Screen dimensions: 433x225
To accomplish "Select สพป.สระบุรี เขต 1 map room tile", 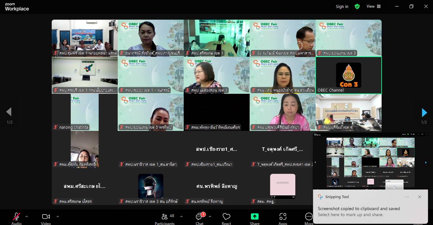I will click(x=85, y=75).
